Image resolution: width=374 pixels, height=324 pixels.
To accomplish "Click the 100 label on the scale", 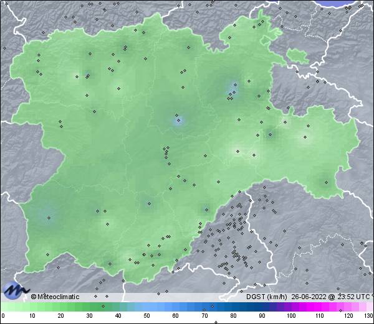I will tap(291, 316).
